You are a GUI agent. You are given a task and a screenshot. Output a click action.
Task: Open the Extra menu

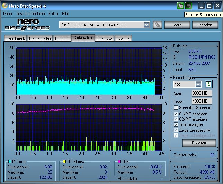coord(53,14)
